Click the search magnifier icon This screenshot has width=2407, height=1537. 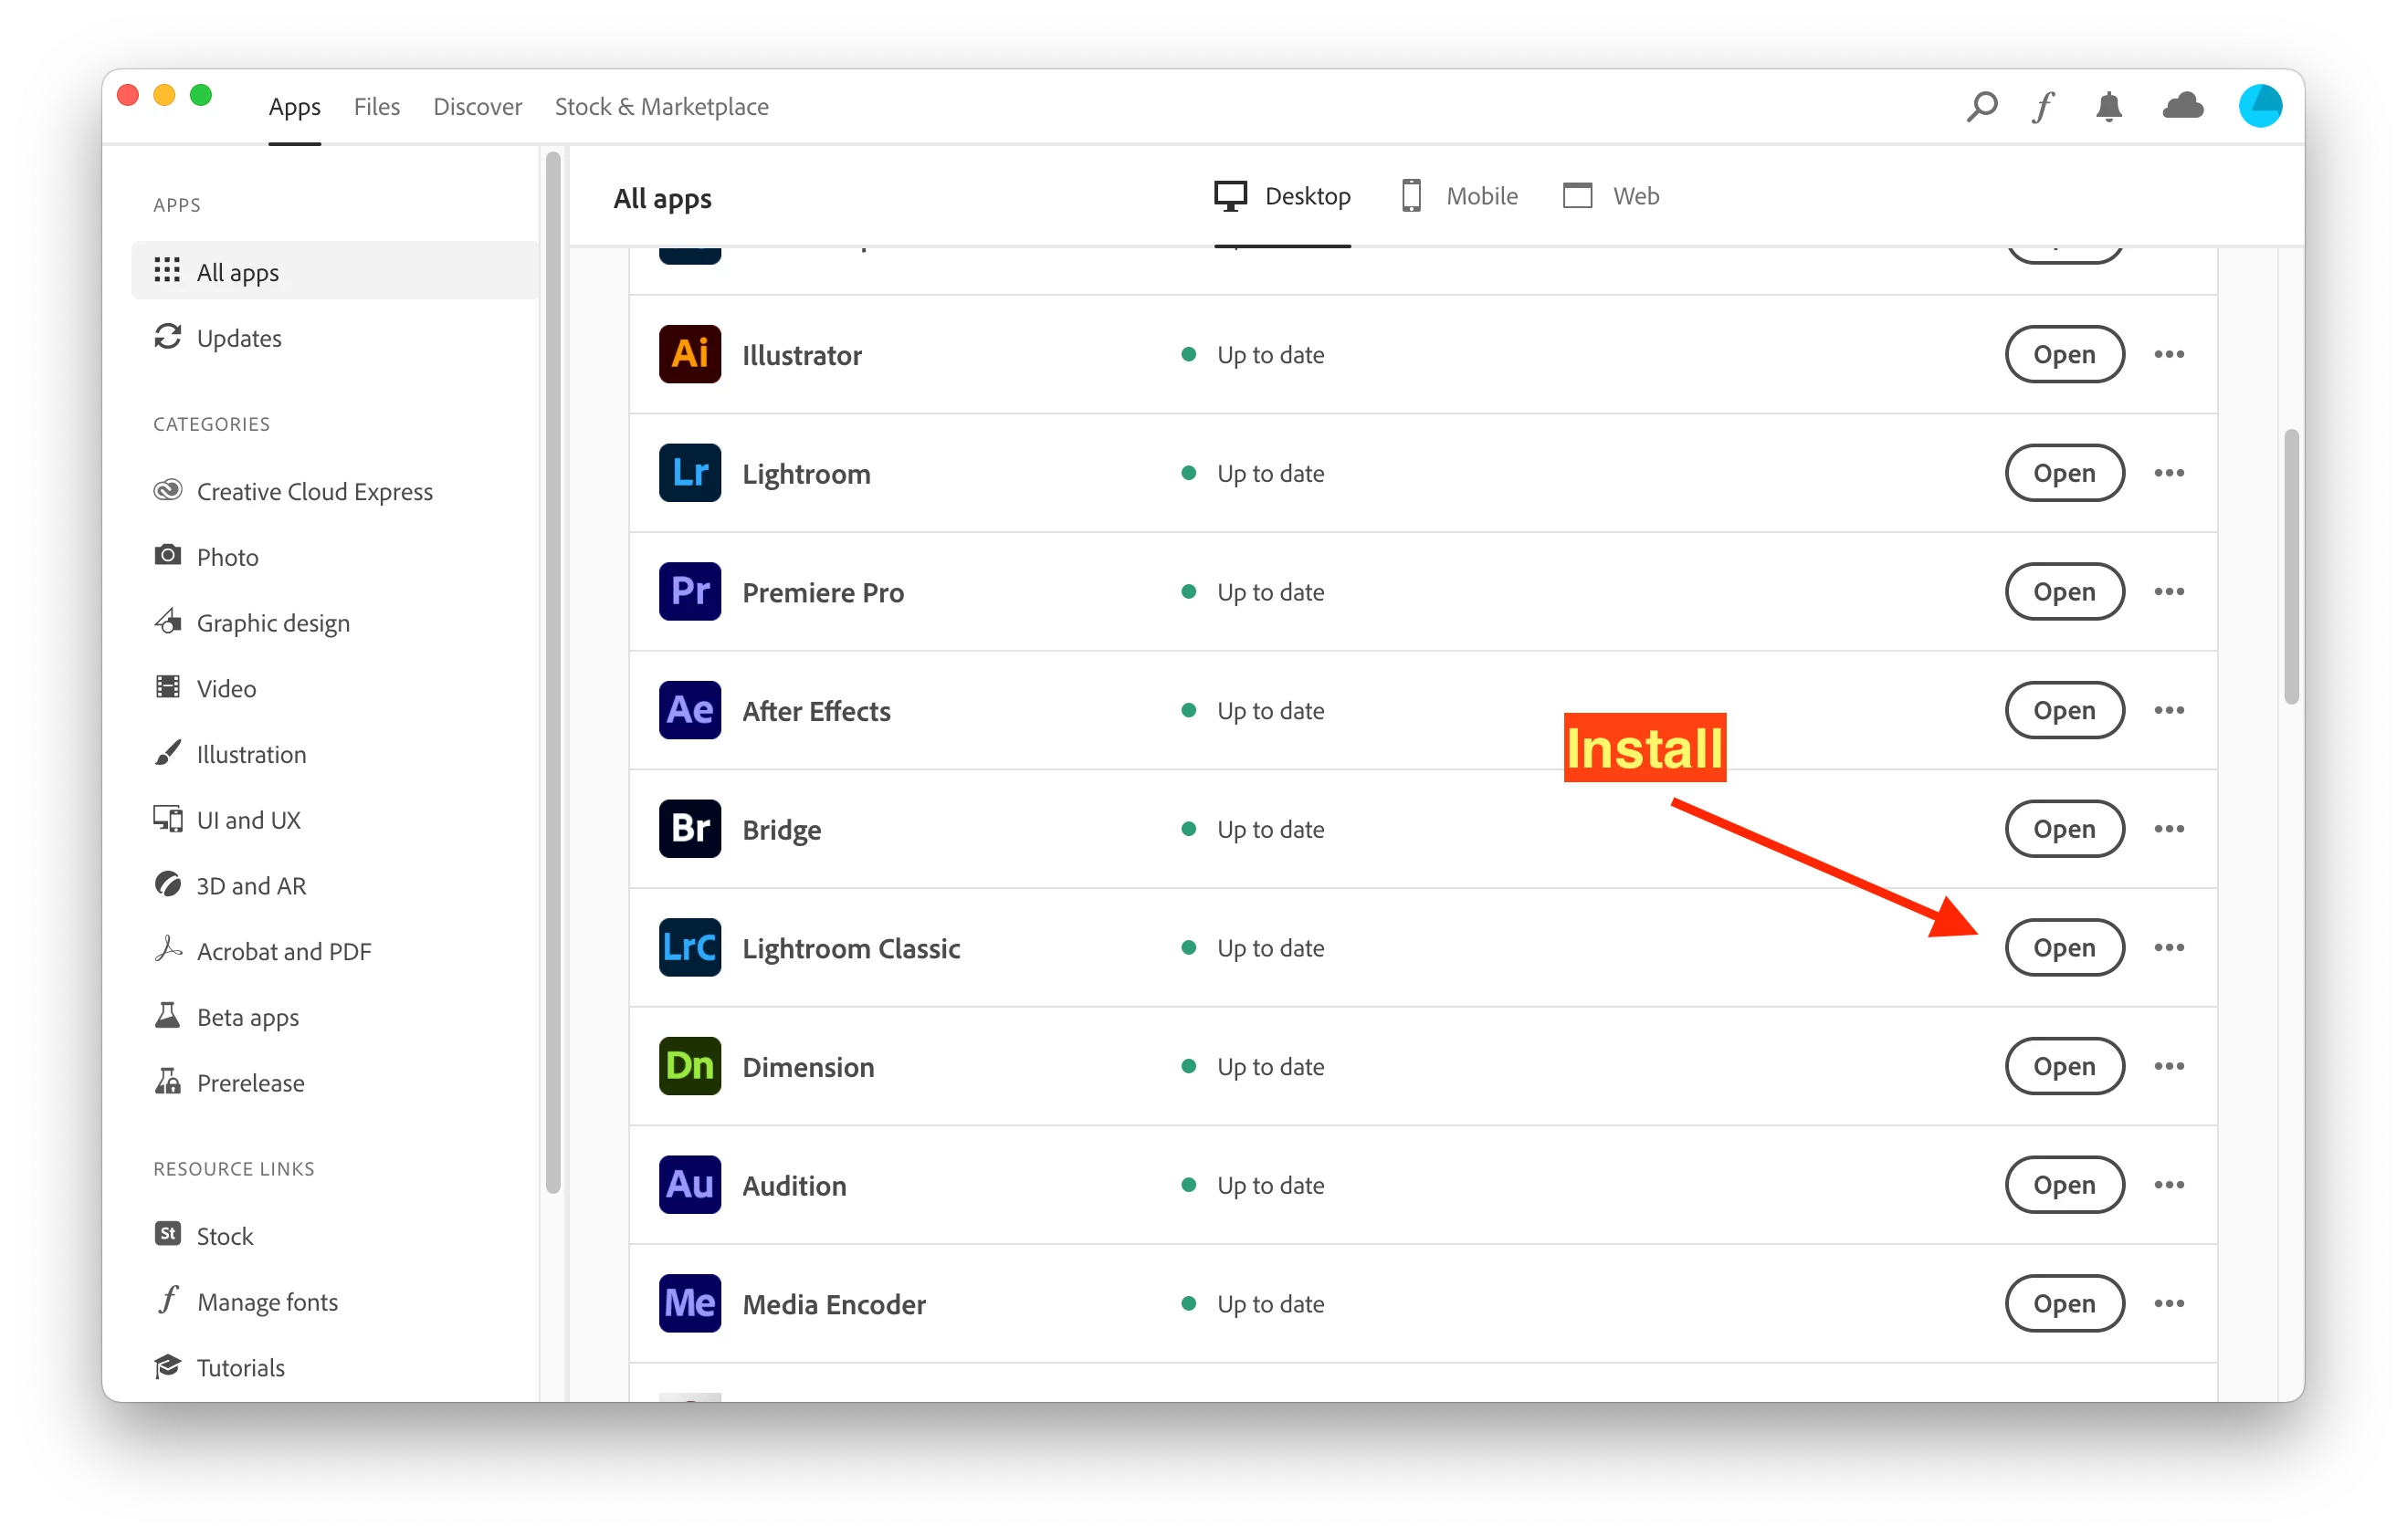coord(1981,106)
